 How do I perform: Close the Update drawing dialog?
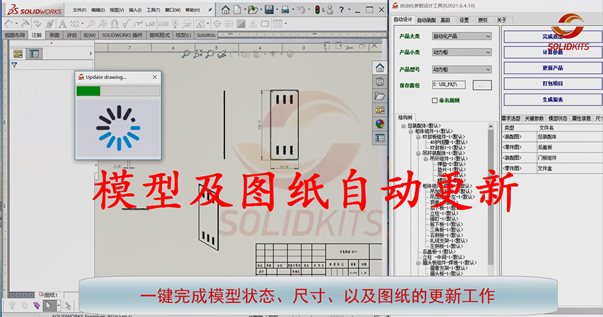(155, 77)
